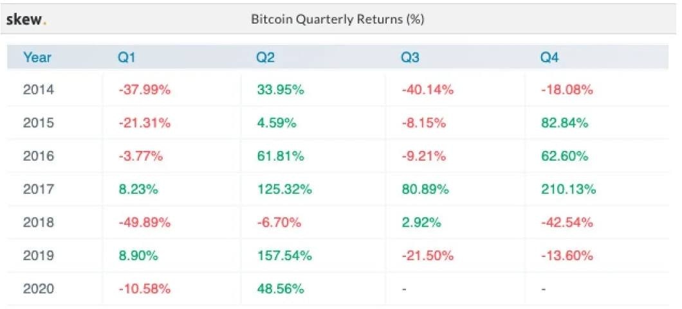682x309 pixels.
Task: Select the 48.56% cell for Q2 2020
Action: click(280, 289)
